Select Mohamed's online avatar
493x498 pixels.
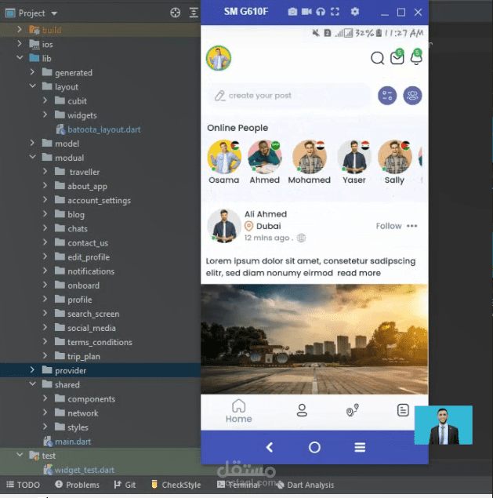coord(309,157)
